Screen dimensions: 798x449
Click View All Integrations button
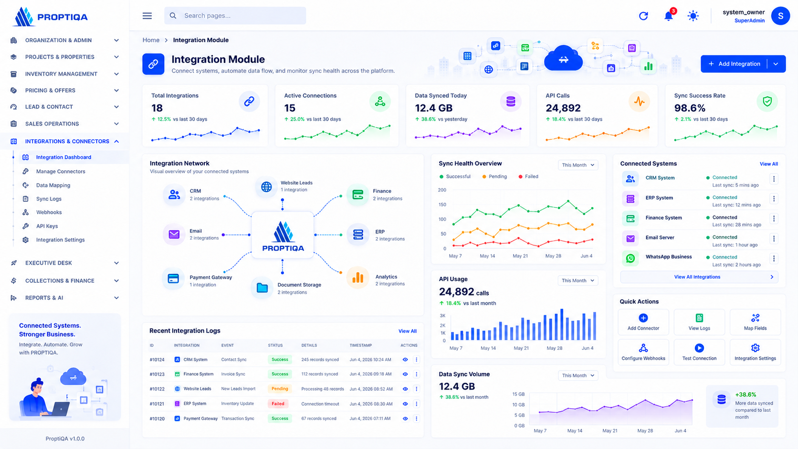tap(699, 277)
